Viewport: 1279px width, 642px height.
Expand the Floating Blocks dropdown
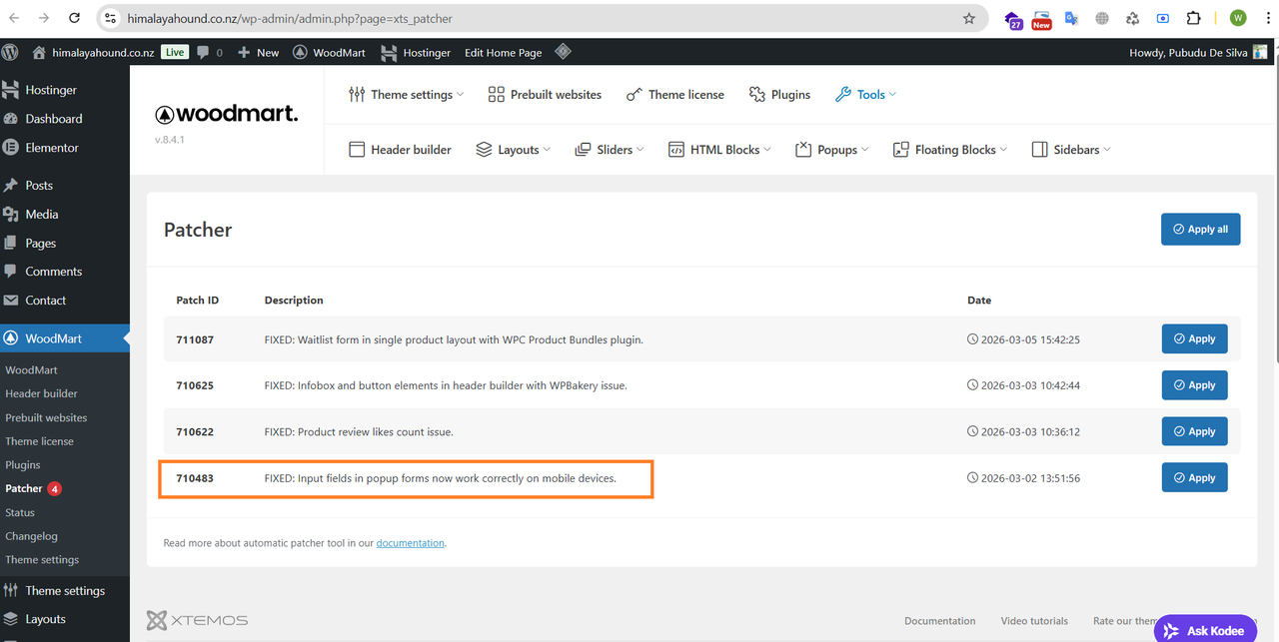tap(950, 150)
